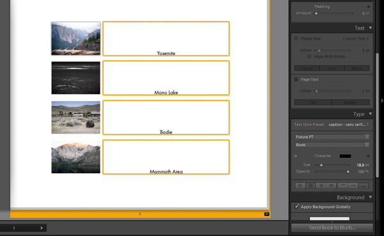This screenshot has height=236, width=384.
Task: Open the Futura PT font family dropdown
Action: point(332,137)
